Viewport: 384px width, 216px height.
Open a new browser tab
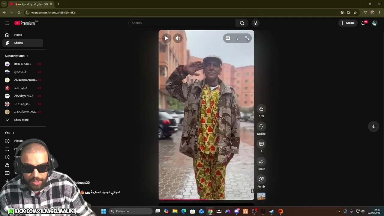click(x=58, y=4)
